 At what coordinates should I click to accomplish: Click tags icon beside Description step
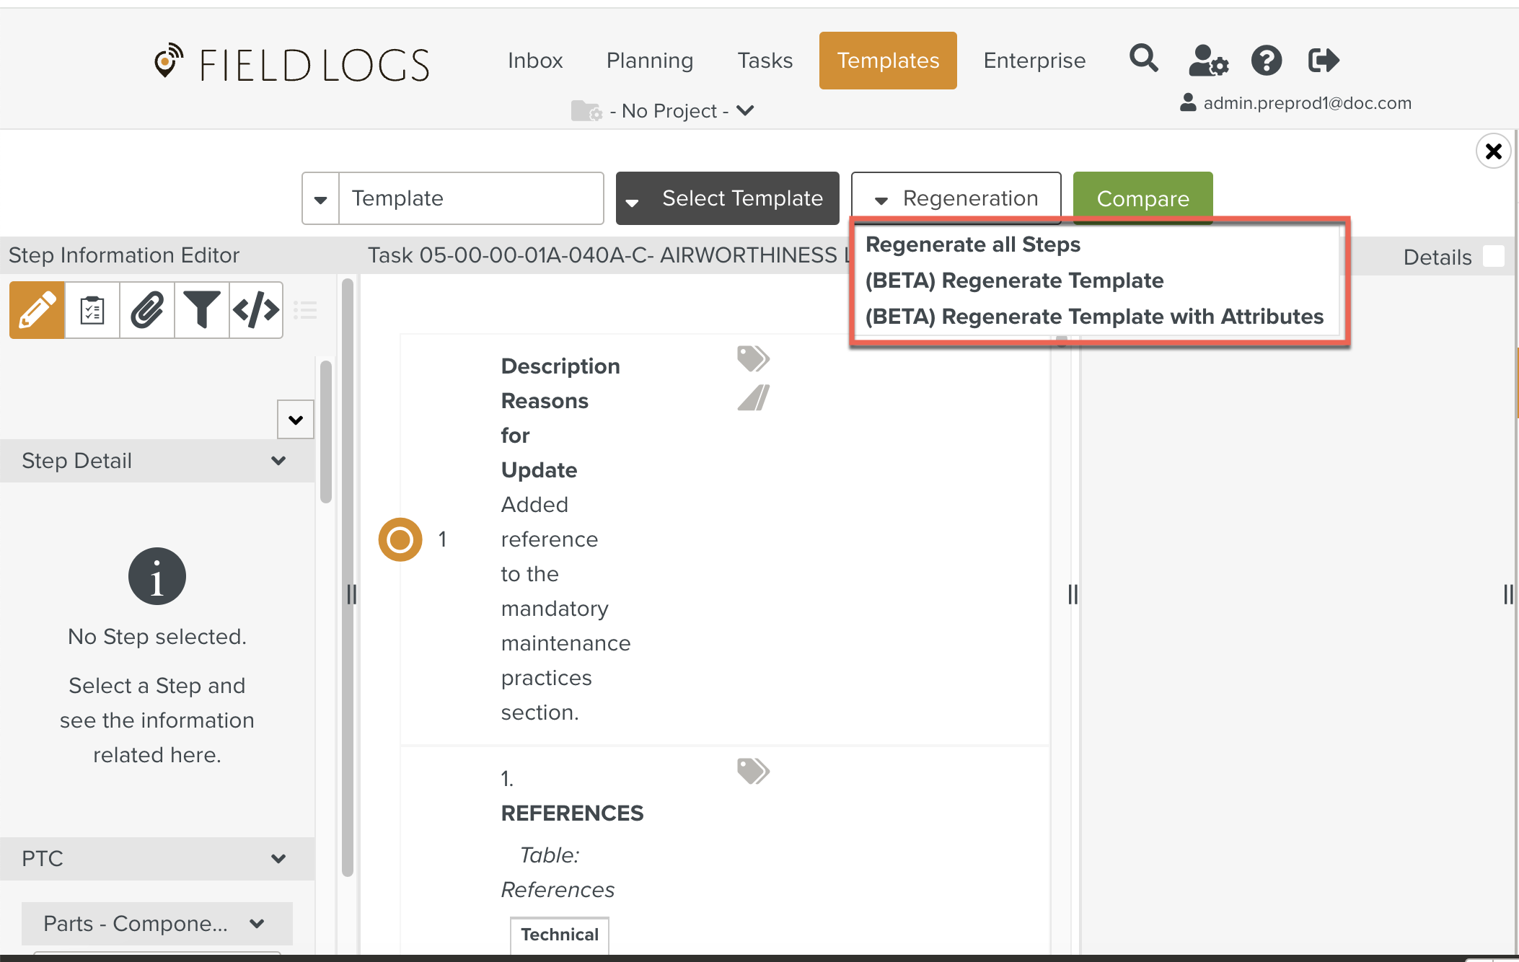[753, 358]
